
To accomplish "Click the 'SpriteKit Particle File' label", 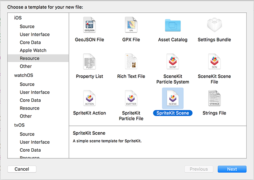I will (131, 116).
